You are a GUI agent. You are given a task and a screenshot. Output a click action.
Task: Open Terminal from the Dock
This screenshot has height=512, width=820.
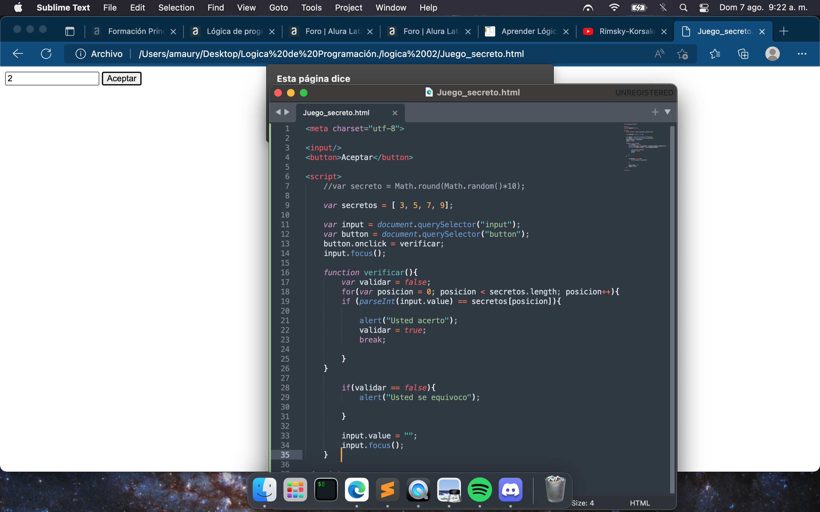(326, 489)
